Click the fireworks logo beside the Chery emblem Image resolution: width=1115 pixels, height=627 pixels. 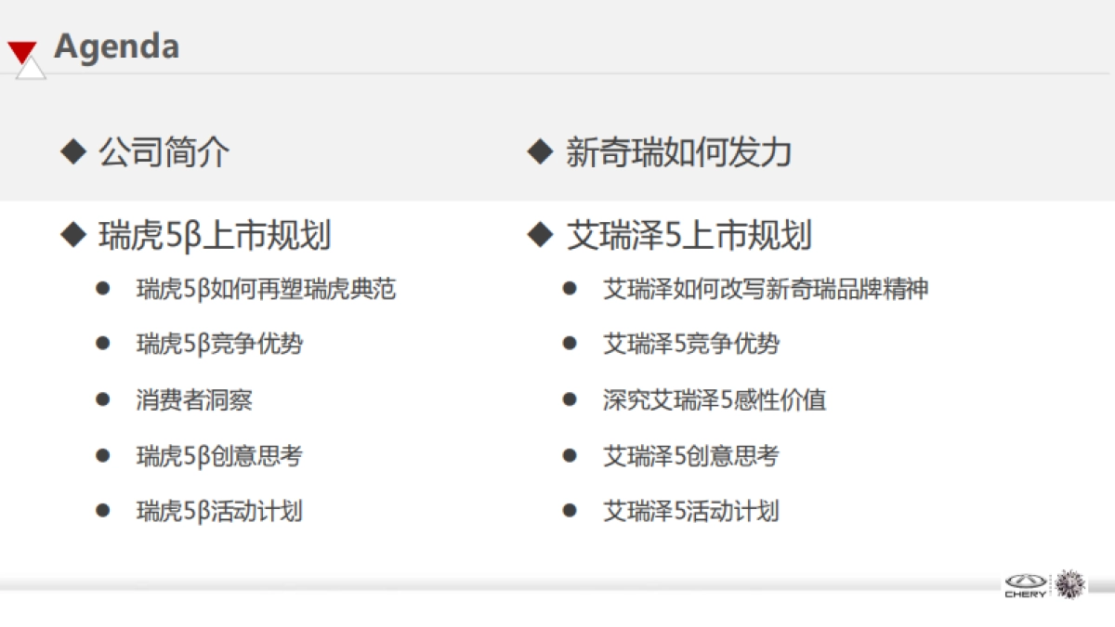click(x=1069, y=583)
